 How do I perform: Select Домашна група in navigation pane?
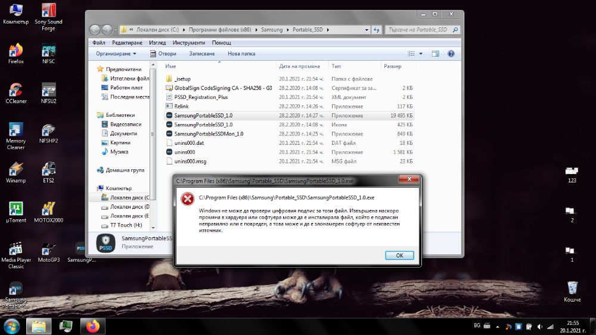(125, 170)
